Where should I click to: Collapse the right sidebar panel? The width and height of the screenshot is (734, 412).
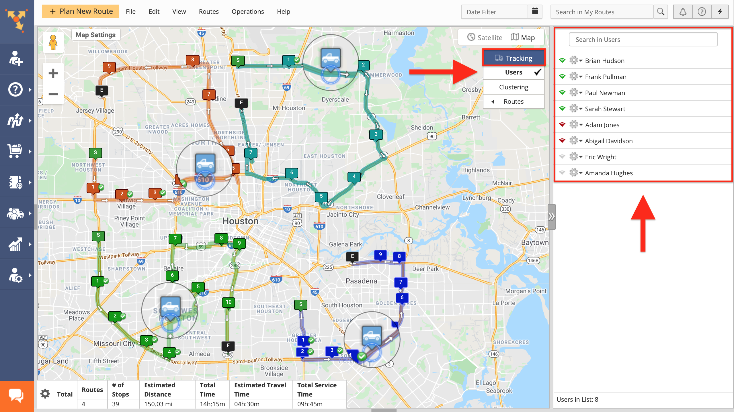tap(551, 215)
